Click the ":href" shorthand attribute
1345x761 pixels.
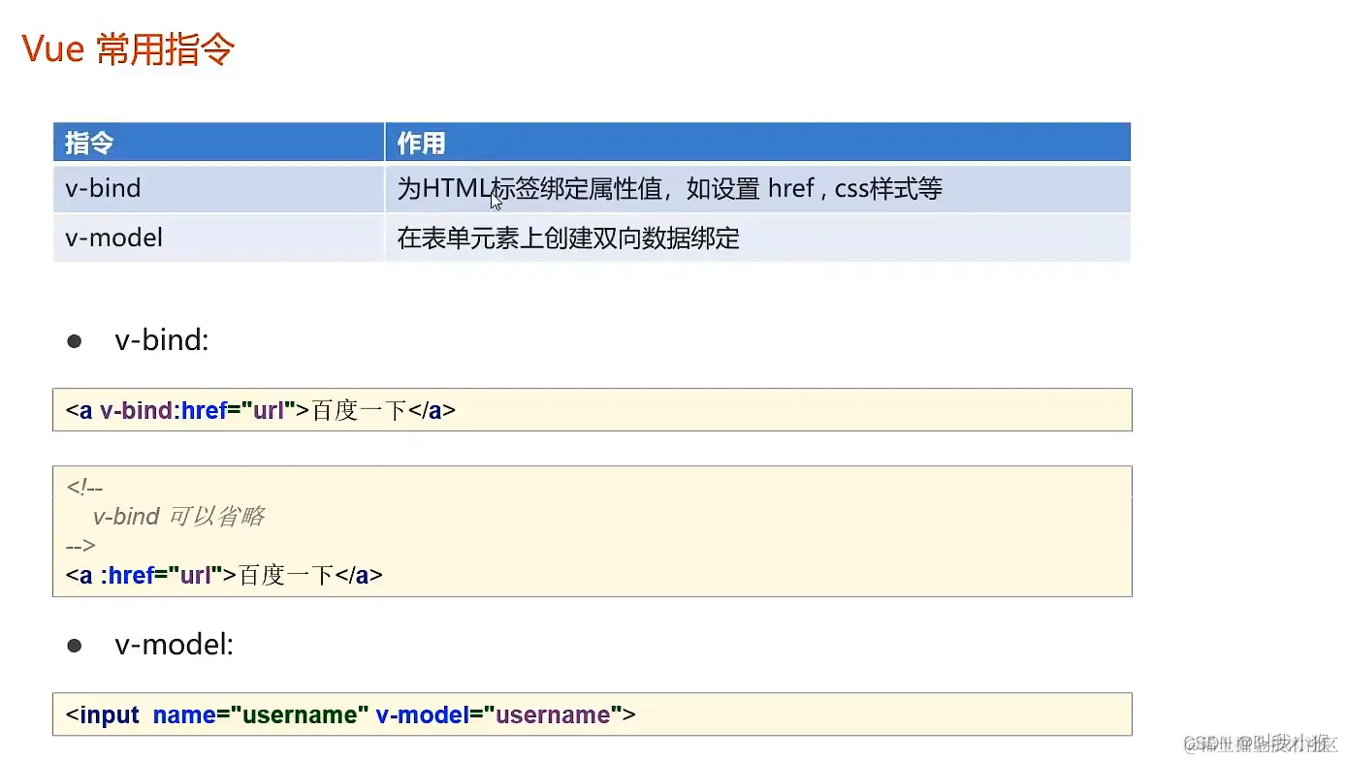tap(126, 574)
